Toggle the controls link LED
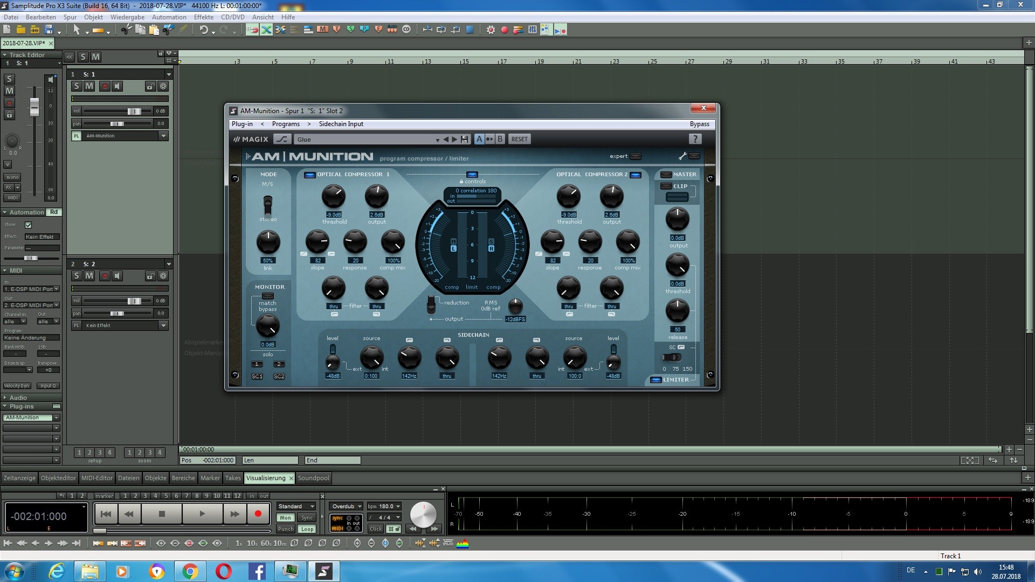Screen dimensions: 1035x582 coord(472,175)
